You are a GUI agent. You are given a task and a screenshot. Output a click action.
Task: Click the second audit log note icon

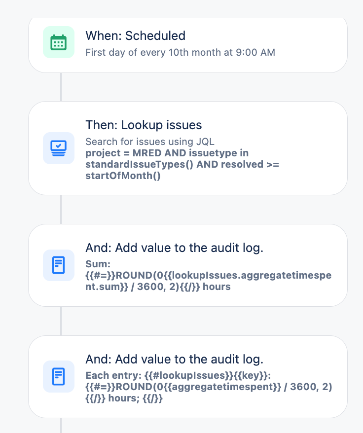pos(59,376)
